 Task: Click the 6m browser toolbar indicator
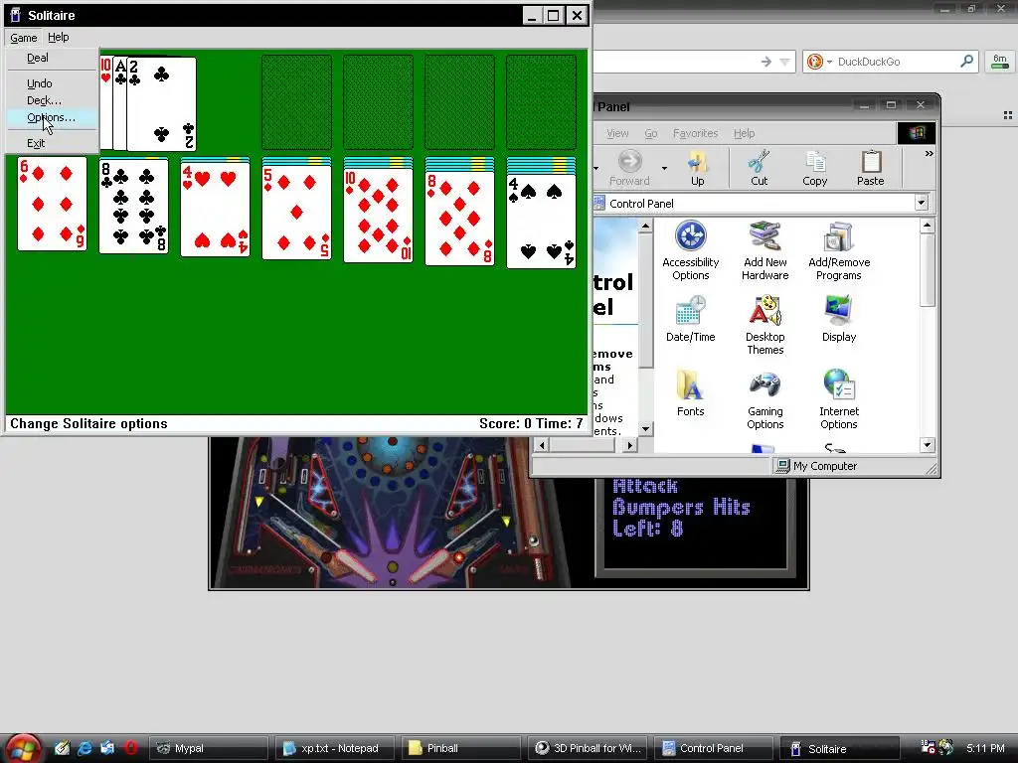coord(1000,62)
